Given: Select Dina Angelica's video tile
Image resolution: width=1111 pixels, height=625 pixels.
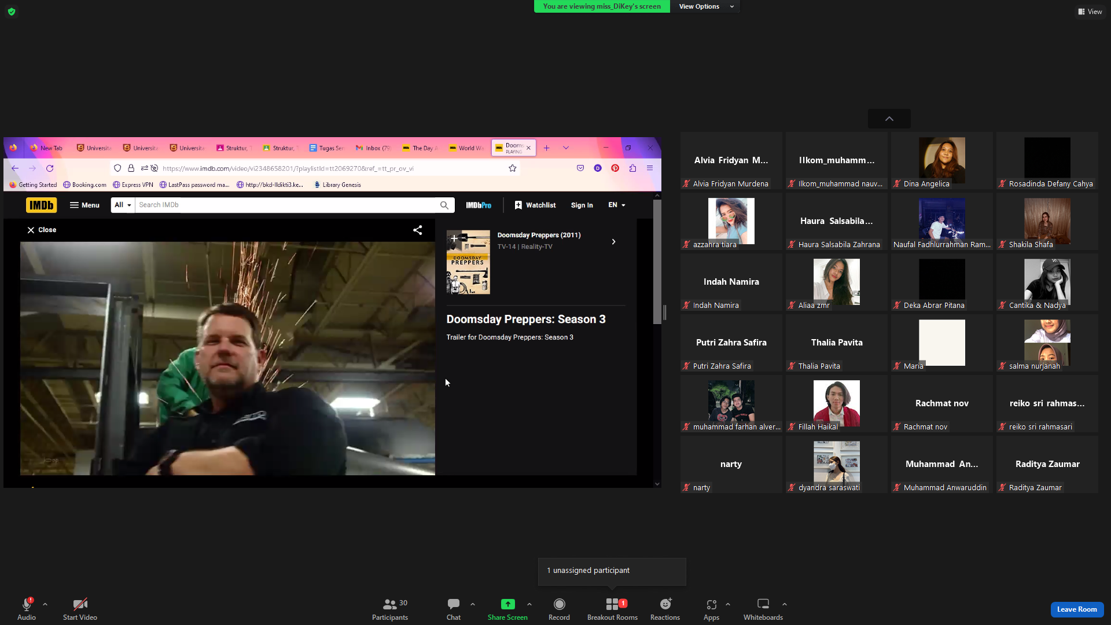Looking at the screenshot, I should coord(941,160).
